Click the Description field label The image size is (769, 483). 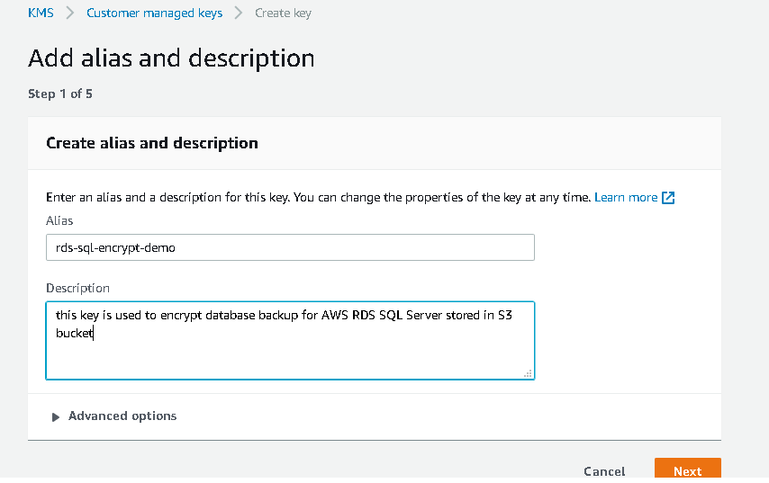tap(77, 289)
